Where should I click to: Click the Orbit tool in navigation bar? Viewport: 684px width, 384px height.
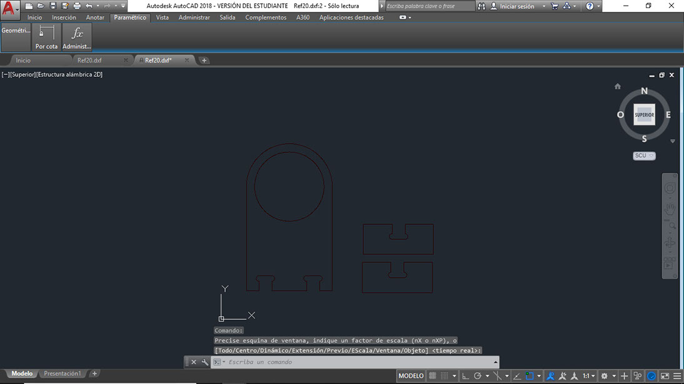coord(670,242)
